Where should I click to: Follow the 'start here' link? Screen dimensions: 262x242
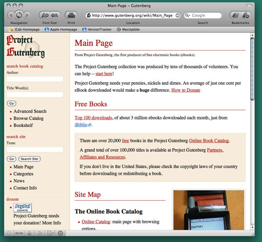click(104, 74)
